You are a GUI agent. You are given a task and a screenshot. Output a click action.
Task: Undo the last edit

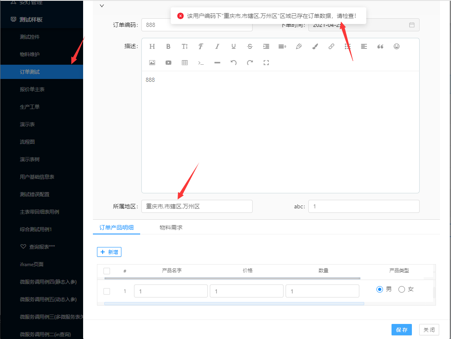[x=233, y=63]
